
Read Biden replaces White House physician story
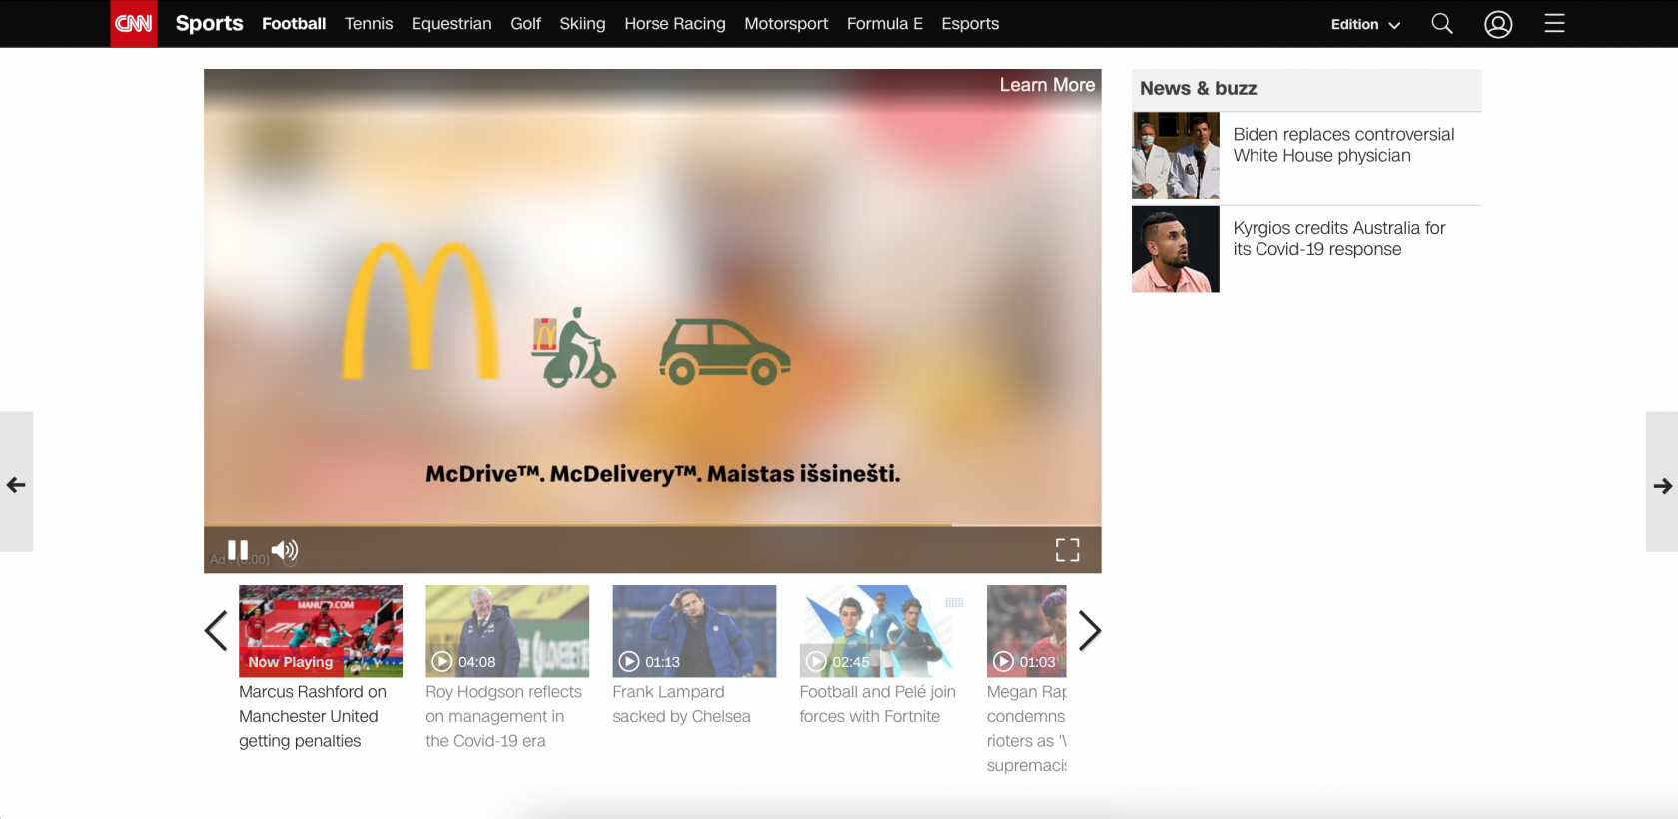[x=1343, y=145]
